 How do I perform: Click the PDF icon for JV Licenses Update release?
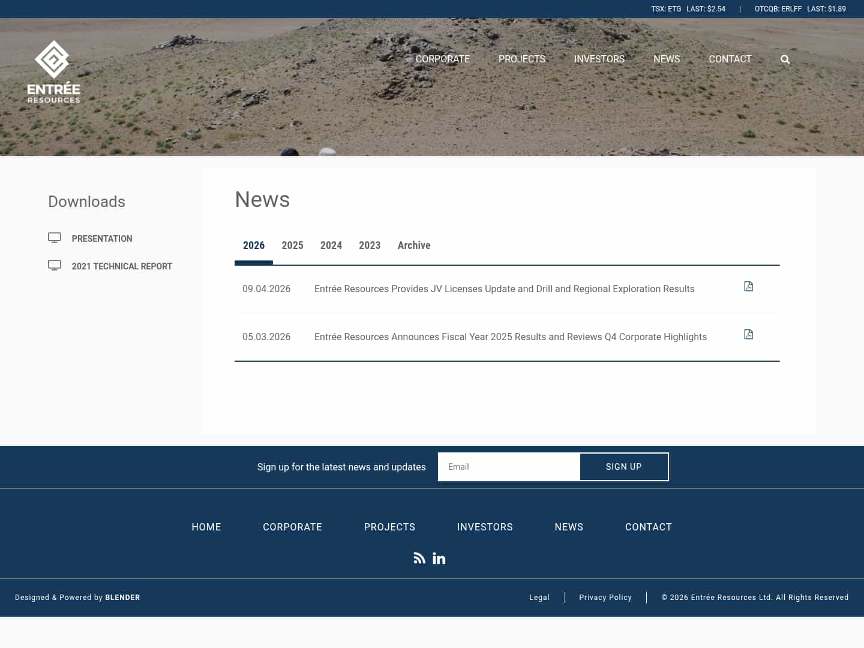(748, 286)
